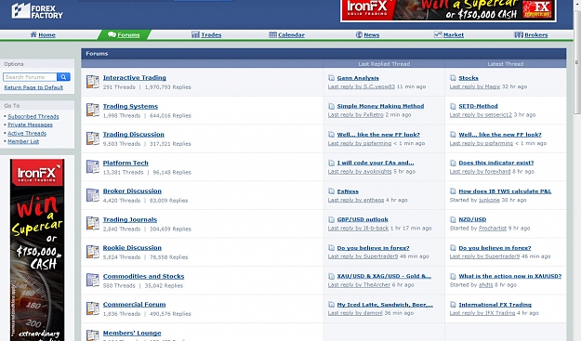Click the Interactive Trading forum icon

(93, 82)
